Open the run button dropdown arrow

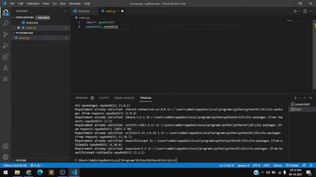point(299,11)
